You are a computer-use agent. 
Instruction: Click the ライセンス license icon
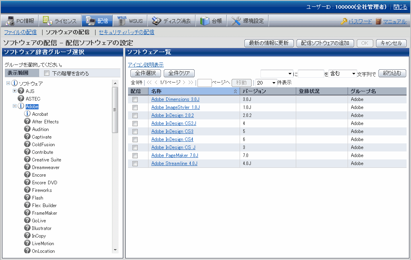(47, 21)
